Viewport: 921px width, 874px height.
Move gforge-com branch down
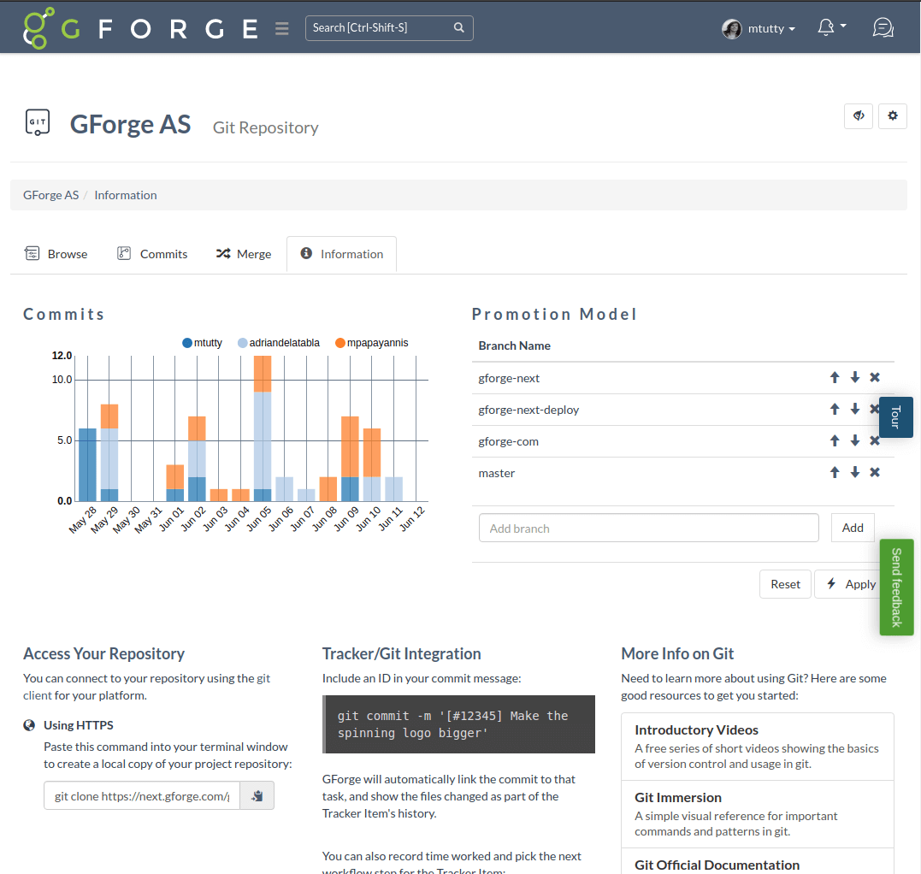click(x=854, y=441)
